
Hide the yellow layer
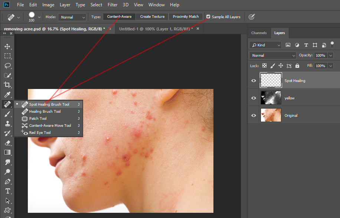click(254, 98)
